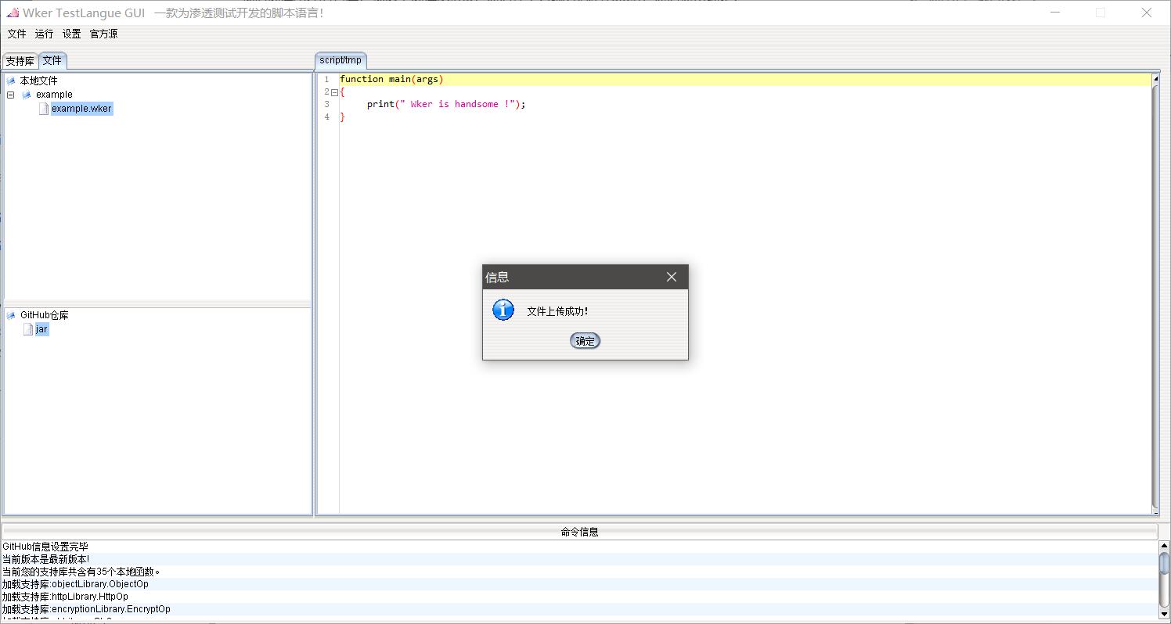Screen dimensions: 1171x624
Task: Open the 文件 menu
Action: [16, 34]
